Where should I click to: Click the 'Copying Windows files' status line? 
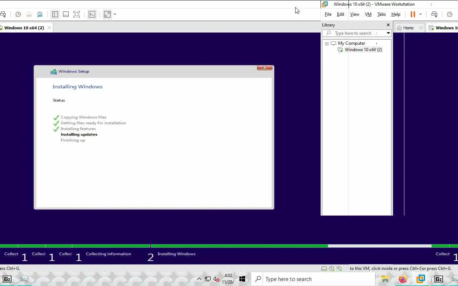point(83,117)
